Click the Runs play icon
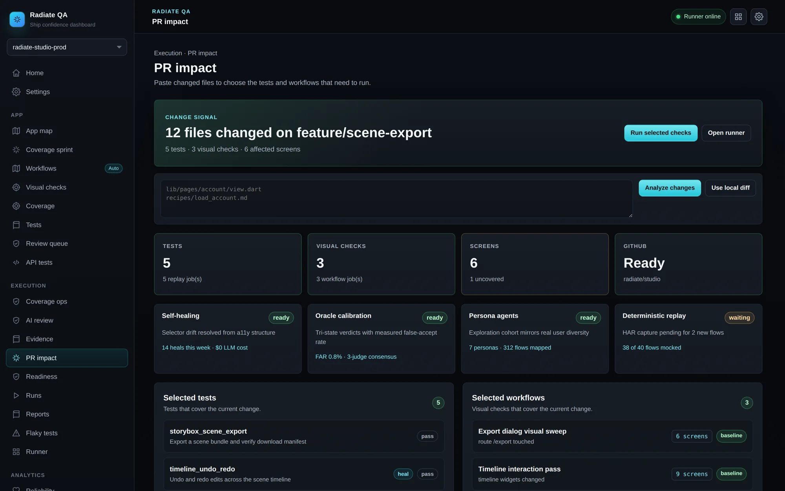Image resolution: width=785 pixels, height=491 pixels. point(16,396)
